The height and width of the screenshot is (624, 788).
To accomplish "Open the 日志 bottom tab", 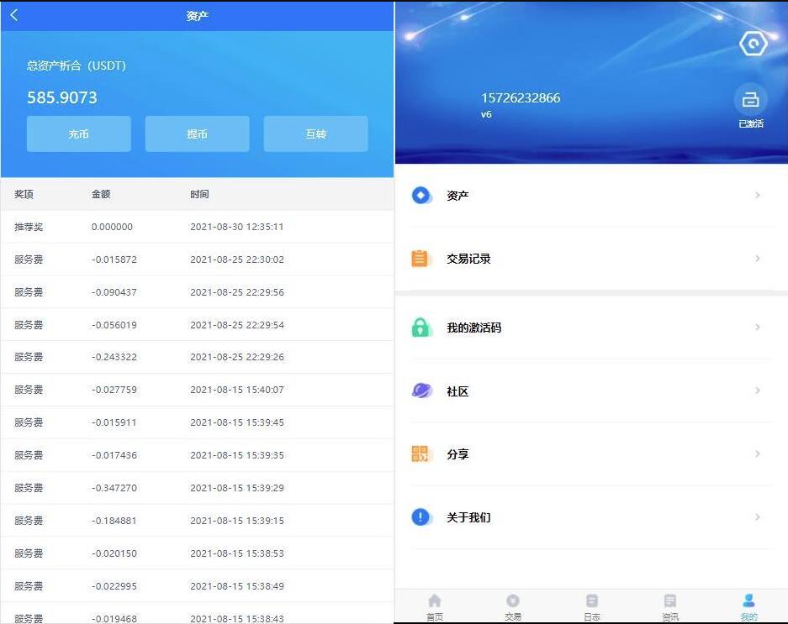I will (x=592, y=606).
